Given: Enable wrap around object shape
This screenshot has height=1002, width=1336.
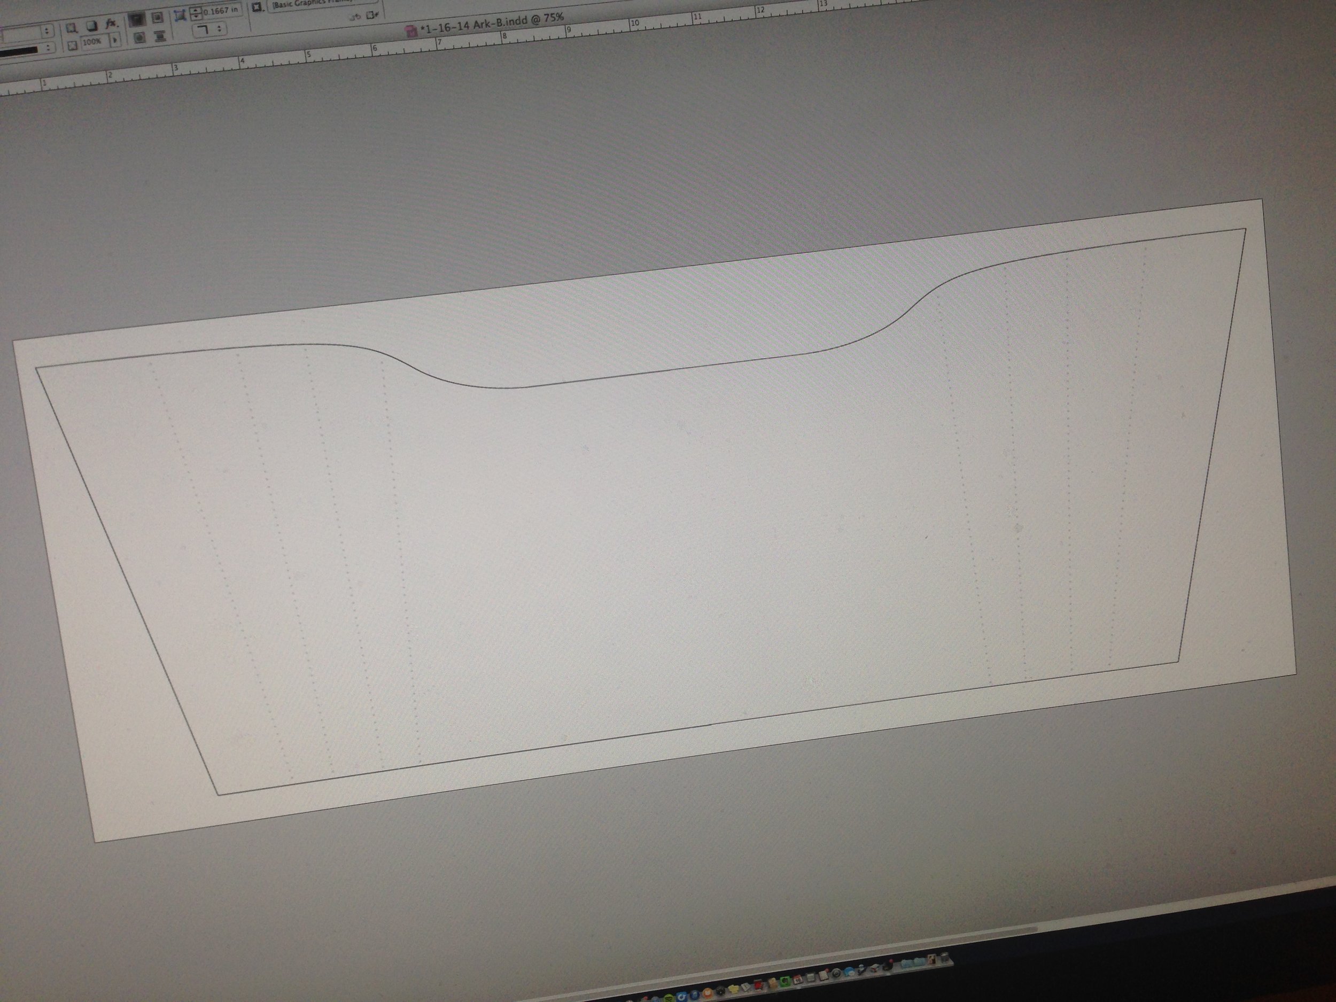Looking at the screenshot, I should tap(139, 38).
